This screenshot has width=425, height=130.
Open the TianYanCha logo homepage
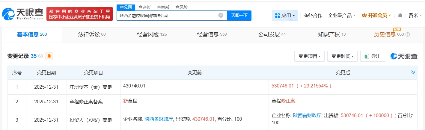click(23, 14)
